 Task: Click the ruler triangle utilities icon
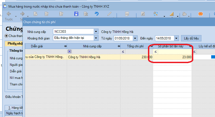click(x=172, y=14)
